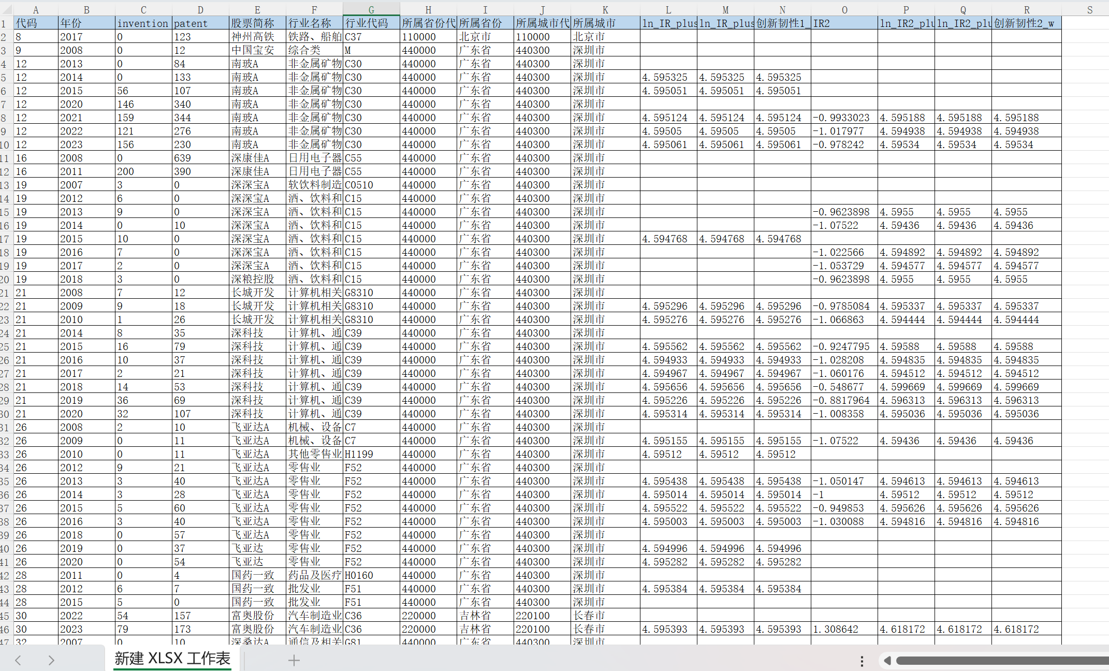The image size is (1109, 671).
Task: Select column G header
Action: tap(371, 10)
